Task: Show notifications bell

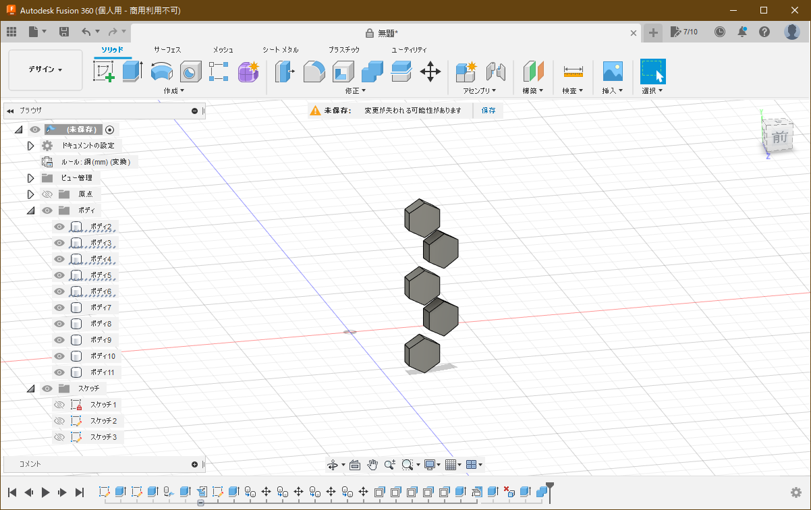Action: click(742, 32)
